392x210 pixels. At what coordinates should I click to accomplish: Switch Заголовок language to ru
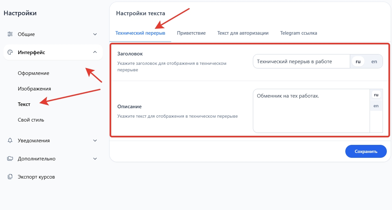358,61
